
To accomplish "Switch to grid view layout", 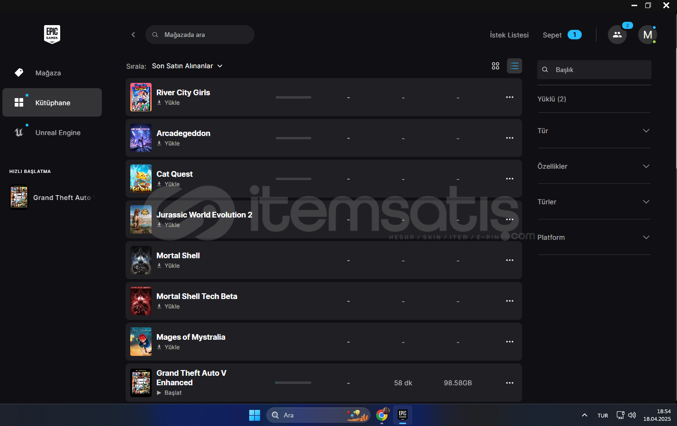I will point(496,66).
